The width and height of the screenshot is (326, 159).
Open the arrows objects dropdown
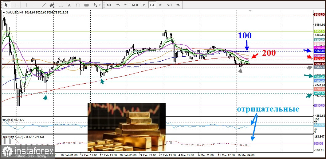(97, 5)
